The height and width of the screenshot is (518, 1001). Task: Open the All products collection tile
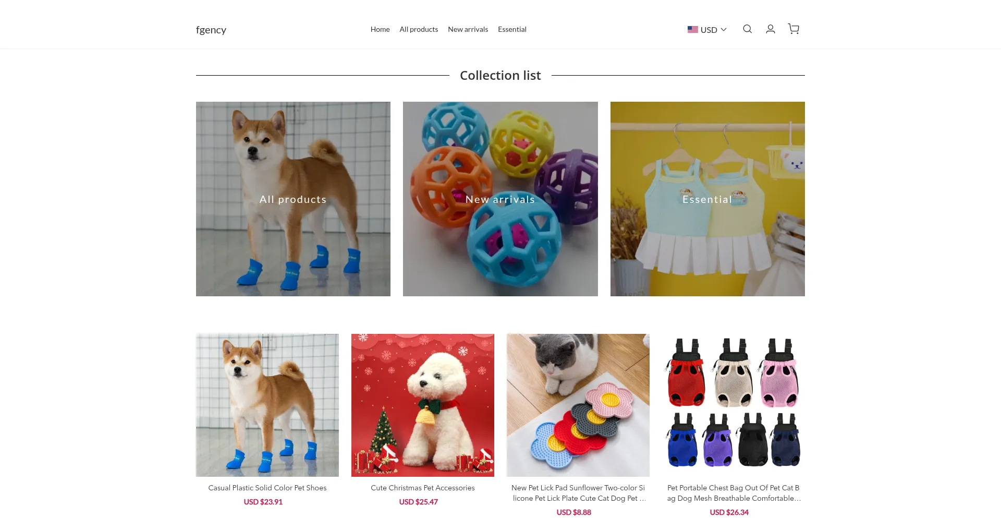point(293,199)
